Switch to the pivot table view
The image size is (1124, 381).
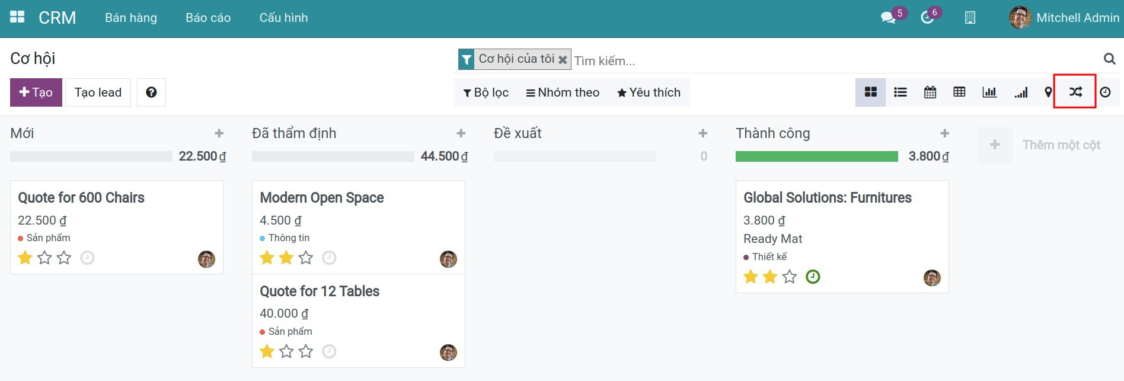pos(959,92)
